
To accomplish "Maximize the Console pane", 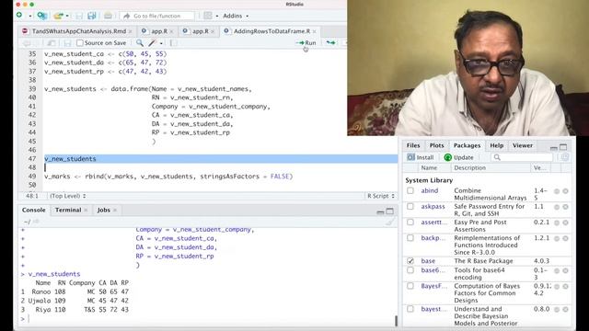I will click(390, 211).
